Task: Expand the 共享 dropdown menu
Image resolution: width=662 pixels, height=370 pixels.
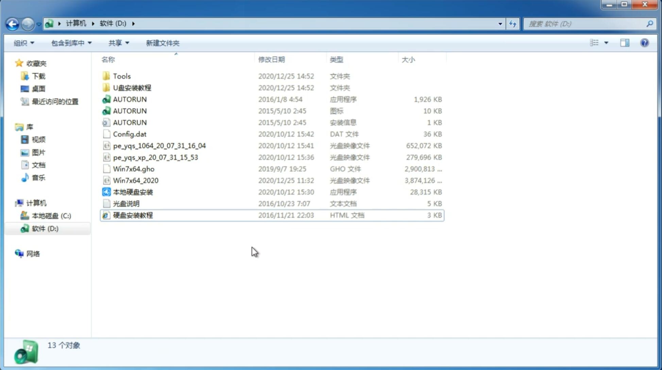Action: (x=118, y=43)
